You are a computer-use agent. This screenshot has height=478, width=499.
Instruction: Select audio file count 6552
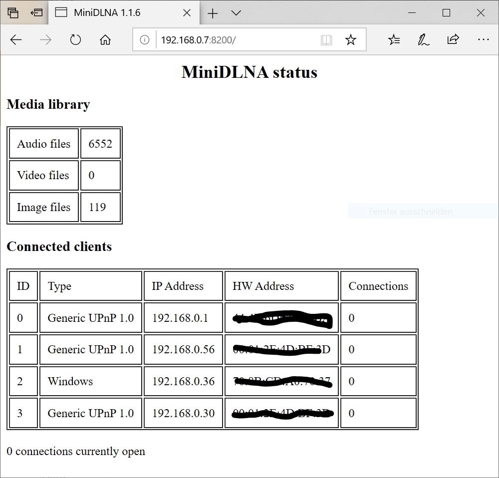tap(100, 144)
